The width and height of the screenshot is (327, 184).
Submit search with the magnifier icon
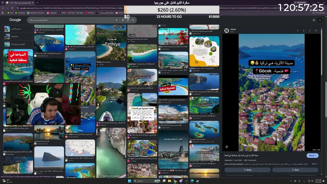coord(133,20)
